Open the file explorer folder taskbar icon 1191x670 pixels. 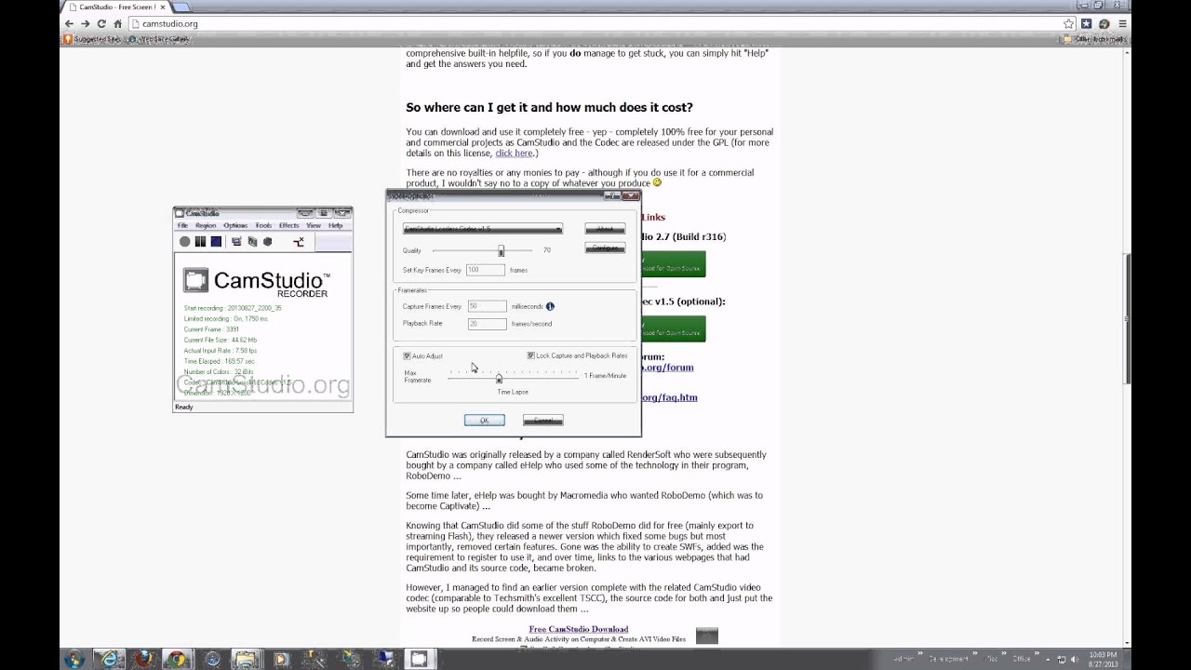point(246,660)
